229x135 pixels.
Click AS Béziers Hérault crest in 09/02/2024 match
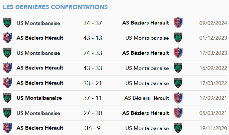pyautogui.click(x=178, y=23)
